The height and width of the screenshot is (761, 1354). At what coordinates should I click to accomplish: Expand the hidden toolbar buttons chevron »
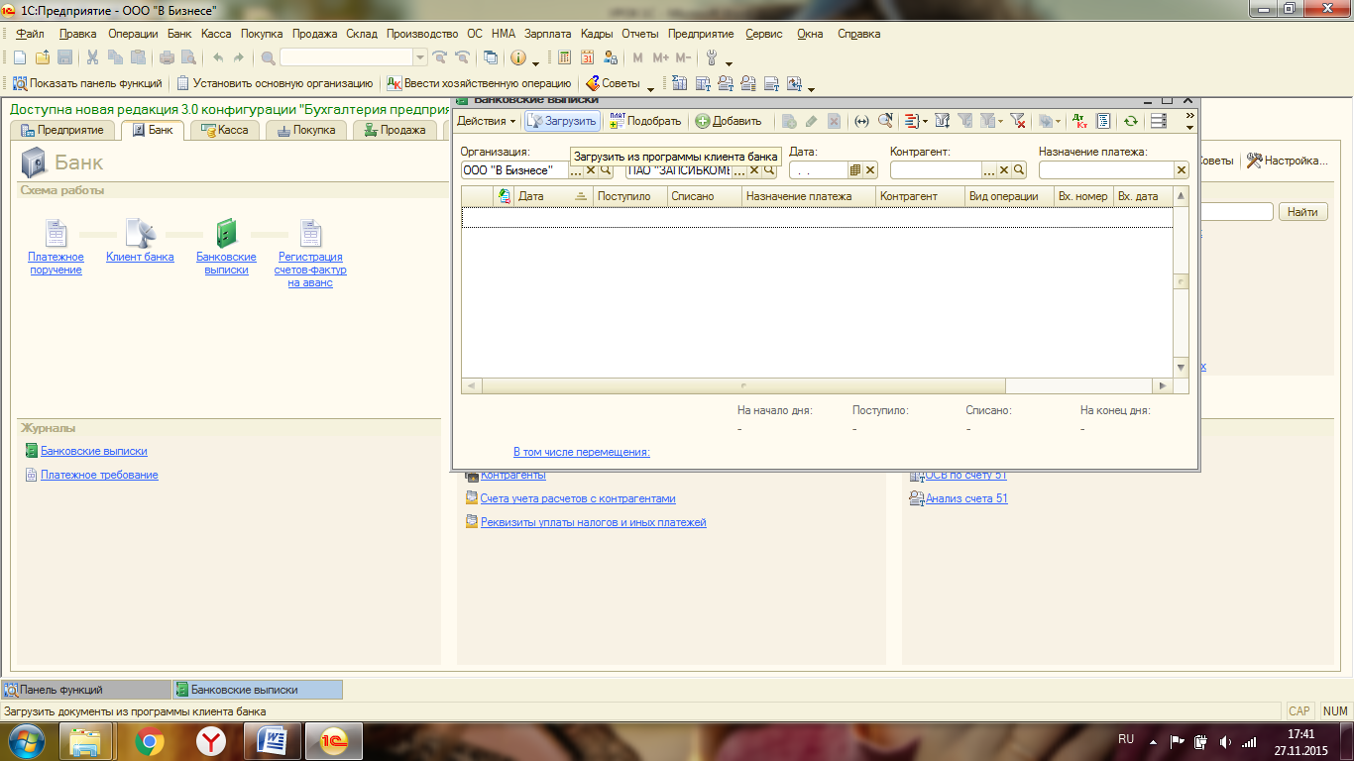(1190, 116)
